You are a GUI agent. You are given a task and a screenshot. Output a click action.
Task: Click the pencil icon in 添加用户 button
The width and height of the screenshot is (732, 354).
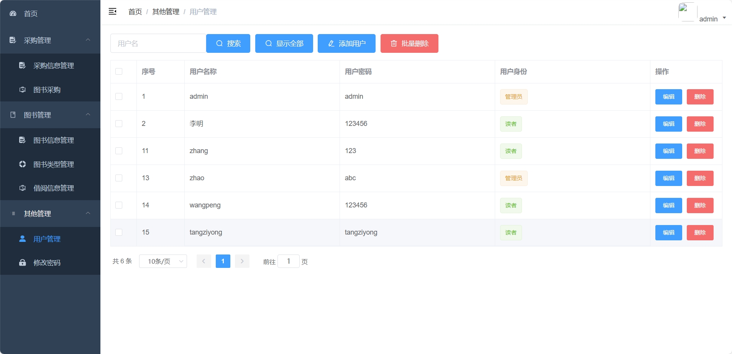pyautogui.click(x=332, y=43)
